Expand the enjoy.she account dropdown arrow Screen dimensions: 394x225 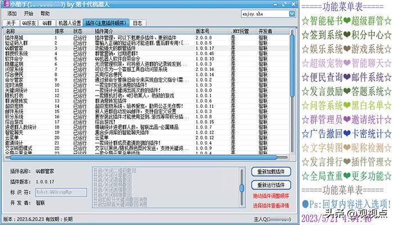(x=292, y=14)
